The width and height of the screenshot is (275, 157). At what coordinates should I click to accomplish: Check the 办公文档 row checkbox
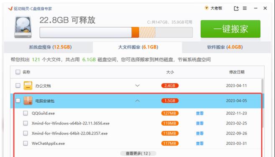[18, 86]
